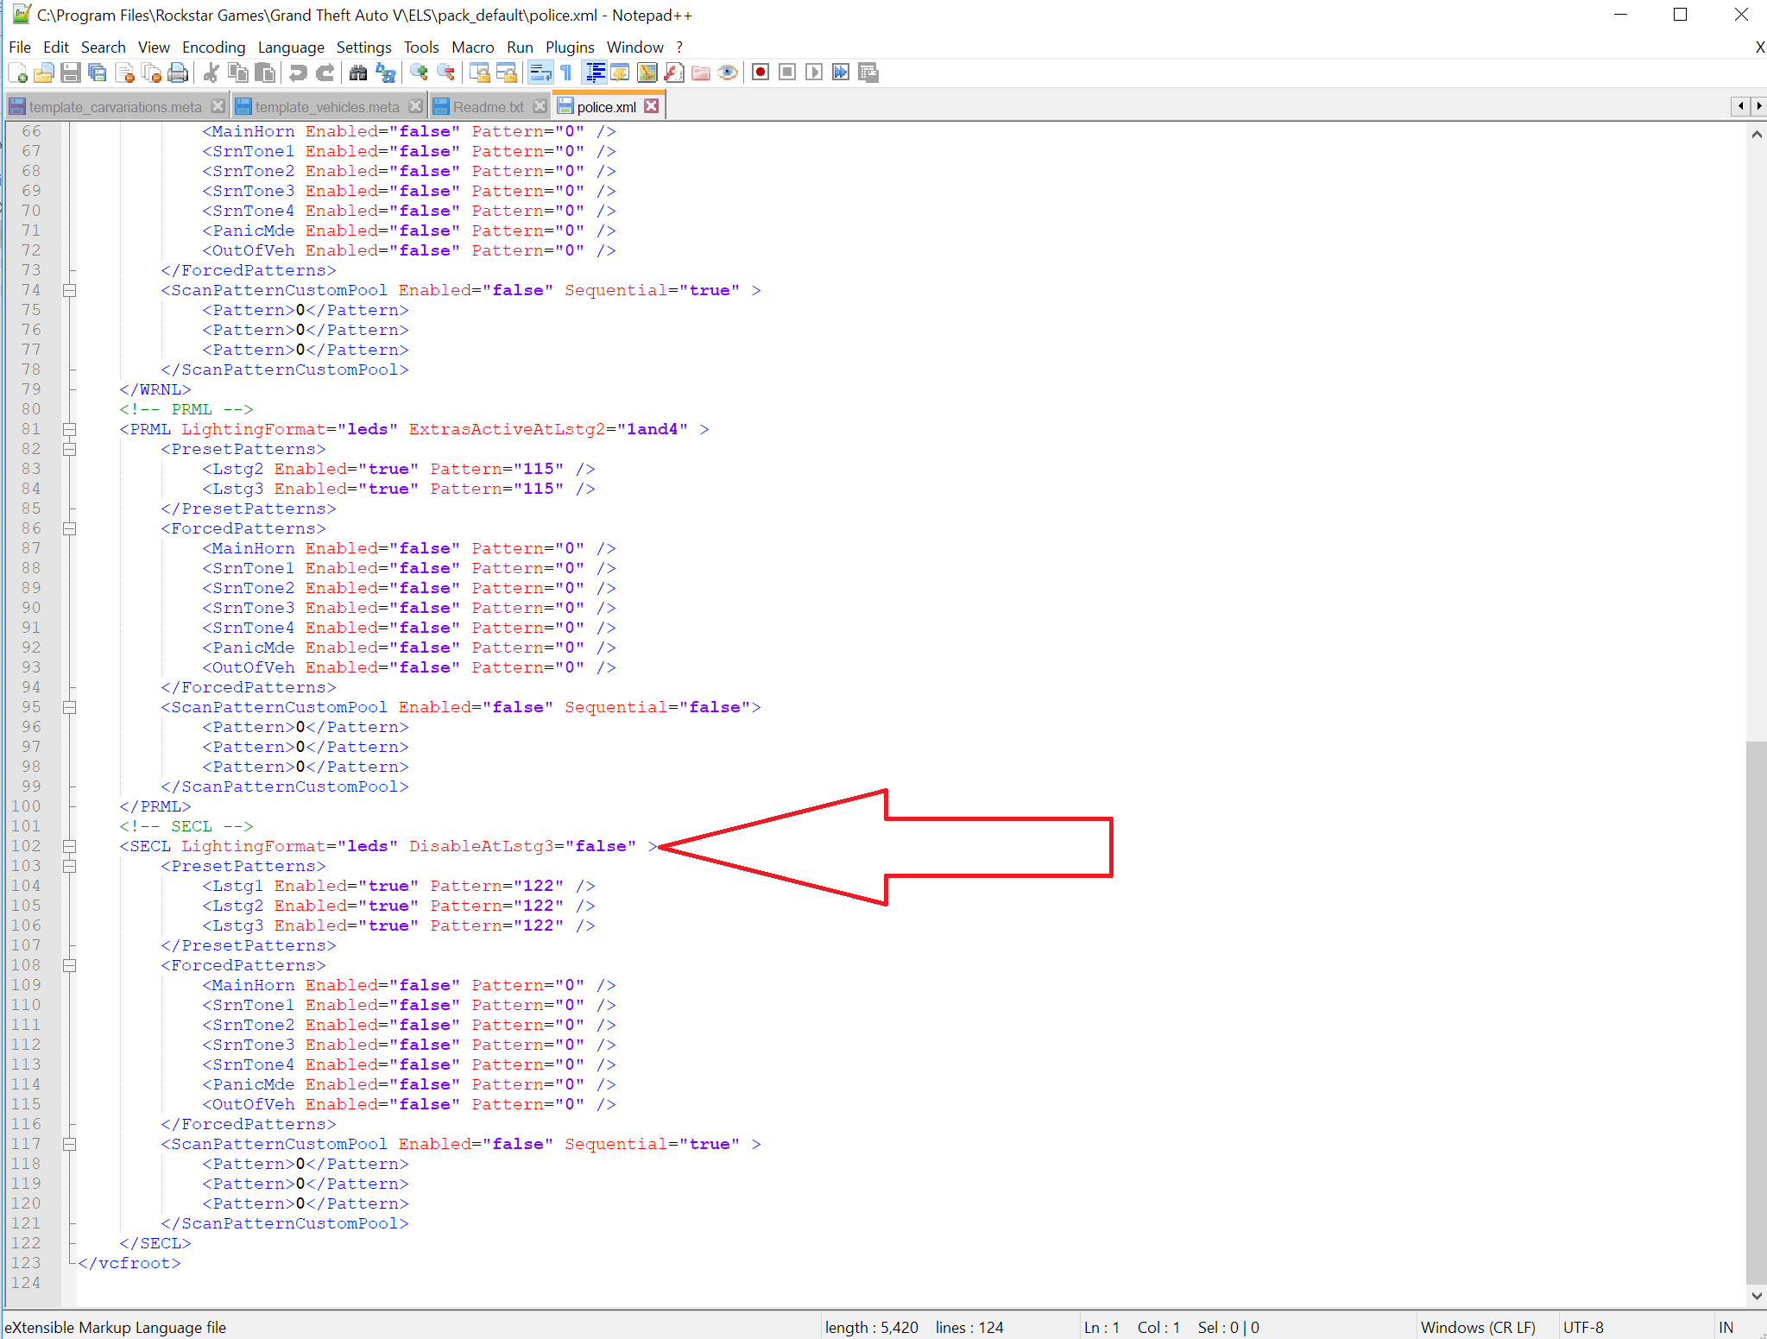Click the Find and Replace icon

tap(386, 73)
